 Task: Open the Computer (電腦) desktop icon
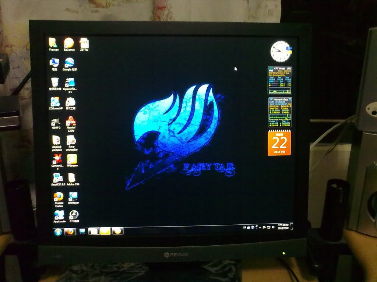[x=54, y=64]
